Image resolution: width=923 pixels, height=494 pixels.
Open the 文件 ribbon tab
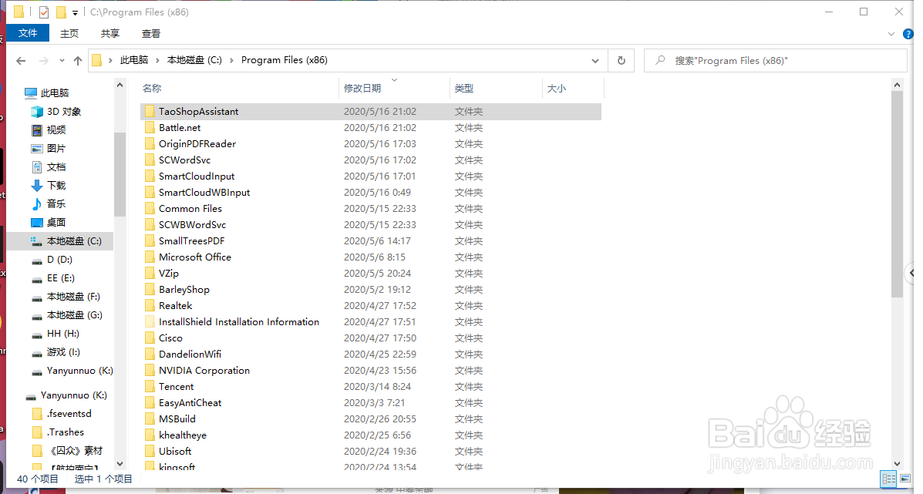click(27, 33)
